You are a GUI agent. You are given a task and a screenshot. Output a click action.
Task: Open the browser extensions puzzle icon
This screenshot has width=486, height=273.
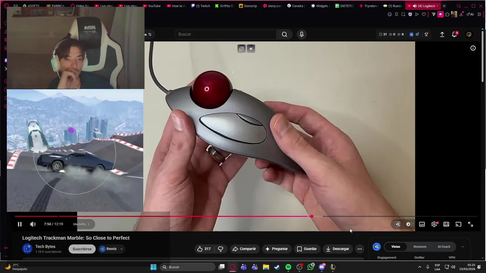[447, 14]
